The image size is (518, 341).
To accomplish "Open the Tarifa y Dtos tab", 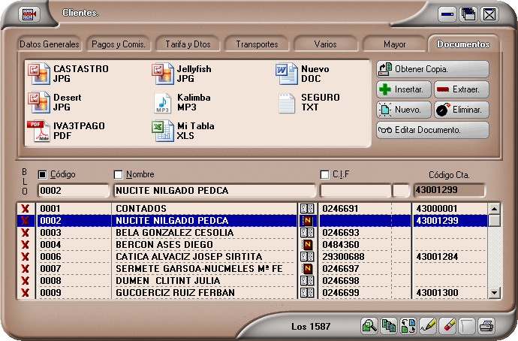I will pyautogui.click(x=188, y=44).
